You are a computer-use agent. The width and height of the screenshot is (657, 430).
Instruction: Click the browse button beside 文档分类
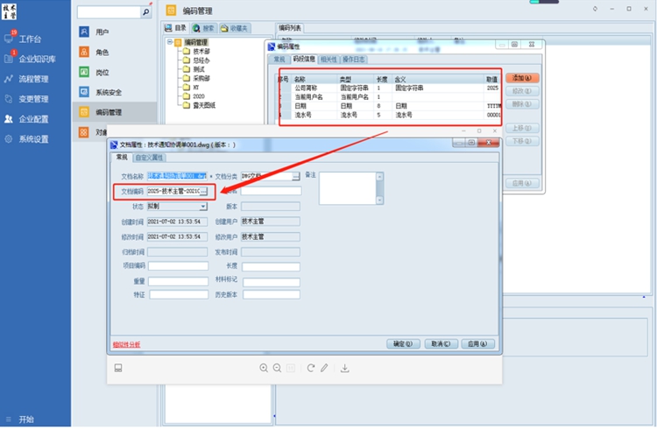pyautogui.click(x=296, y=176)
